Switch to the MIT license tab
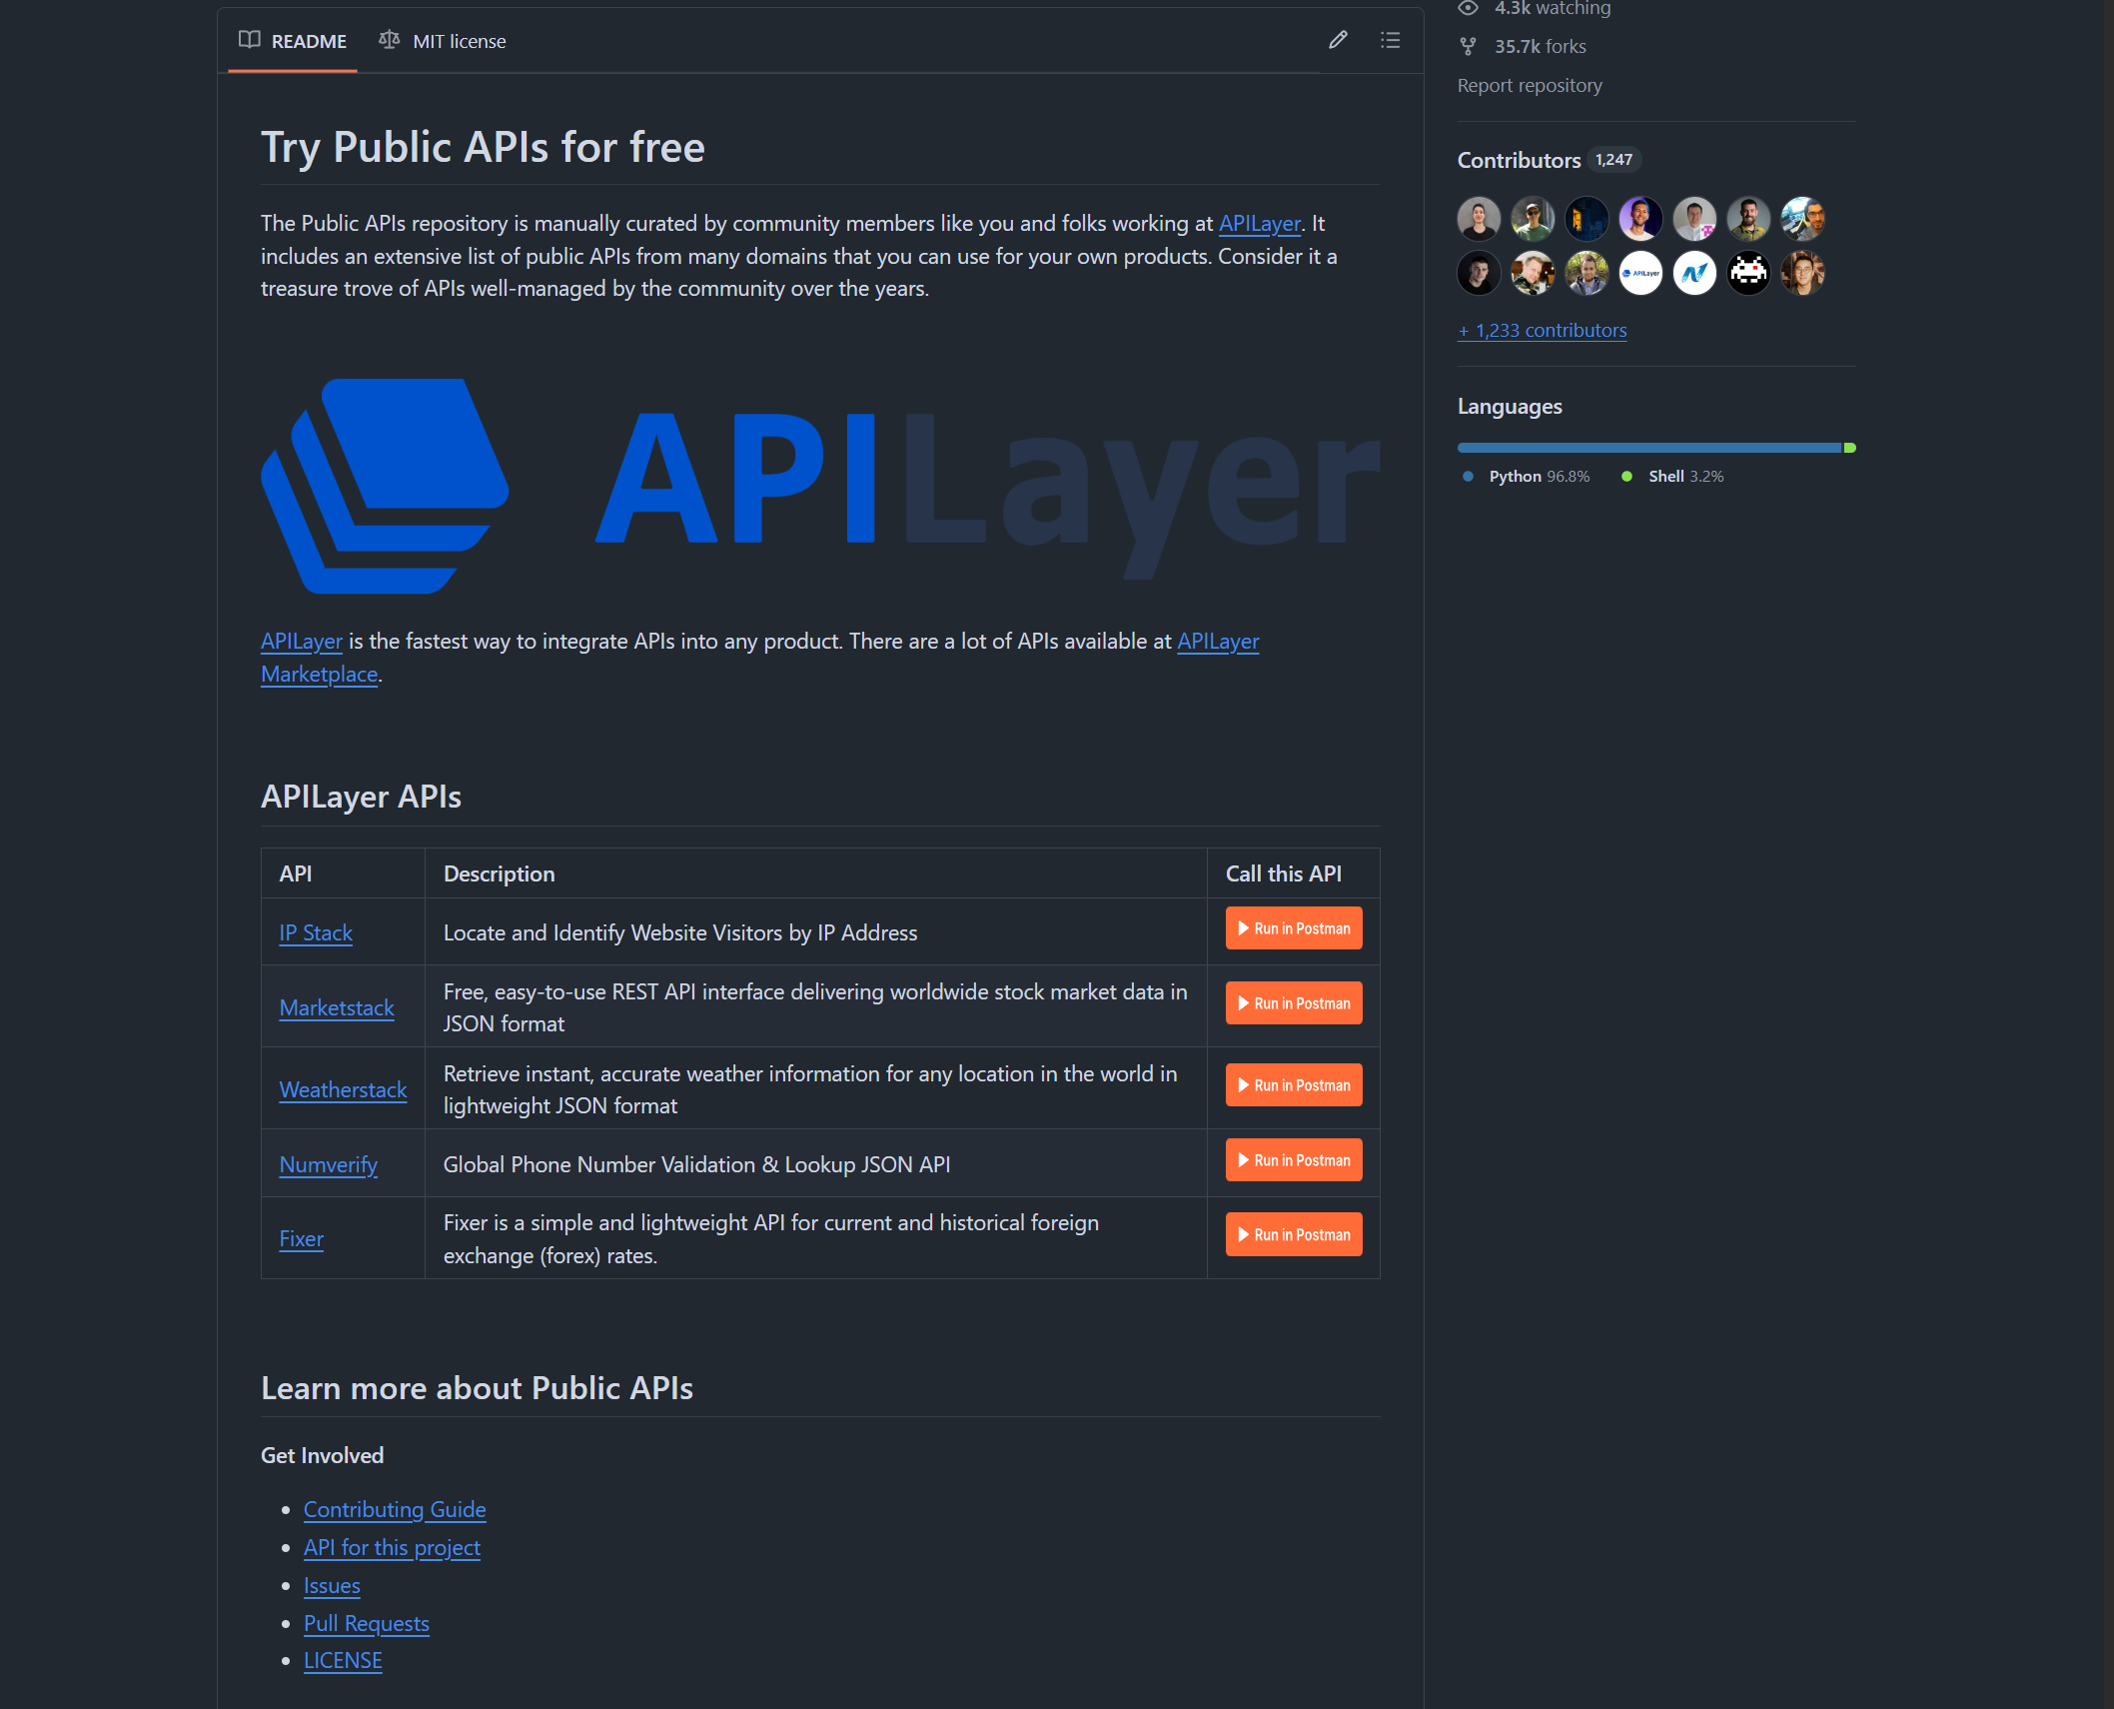The height and width of the screenshot is (1709, 2114). click(x=443, y=41)
